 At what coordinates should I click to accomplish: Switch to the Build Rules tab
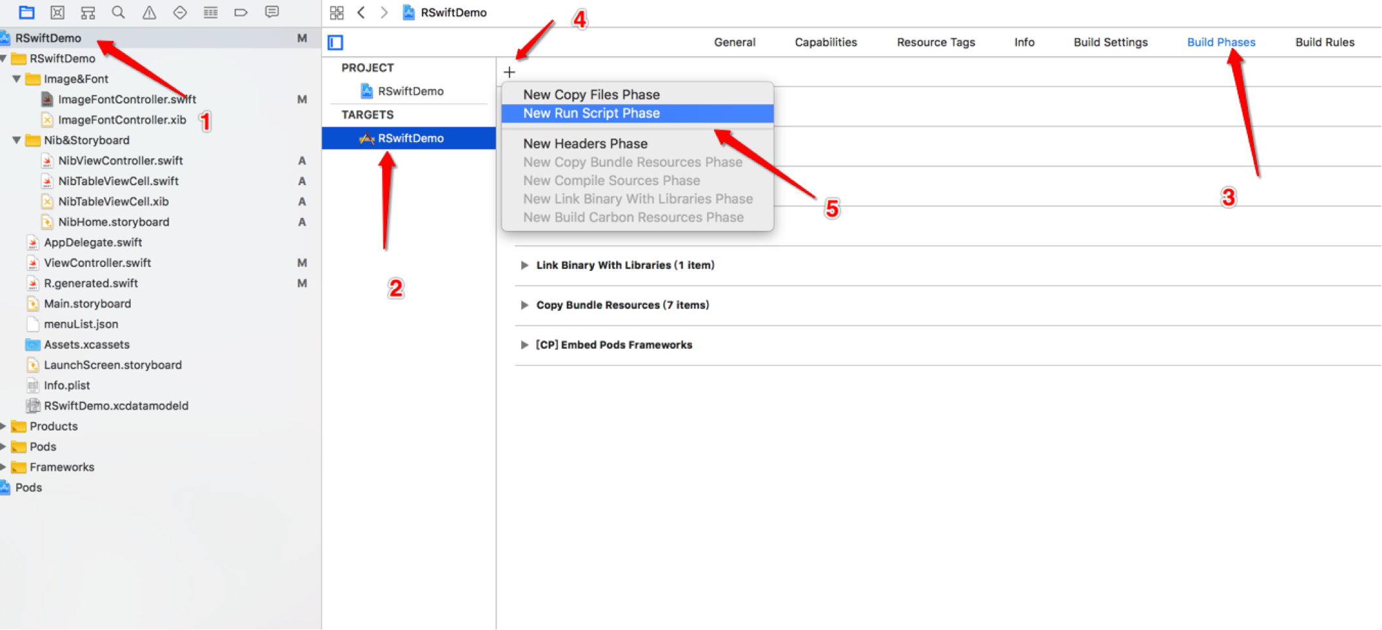click(x=1324, y=42)
